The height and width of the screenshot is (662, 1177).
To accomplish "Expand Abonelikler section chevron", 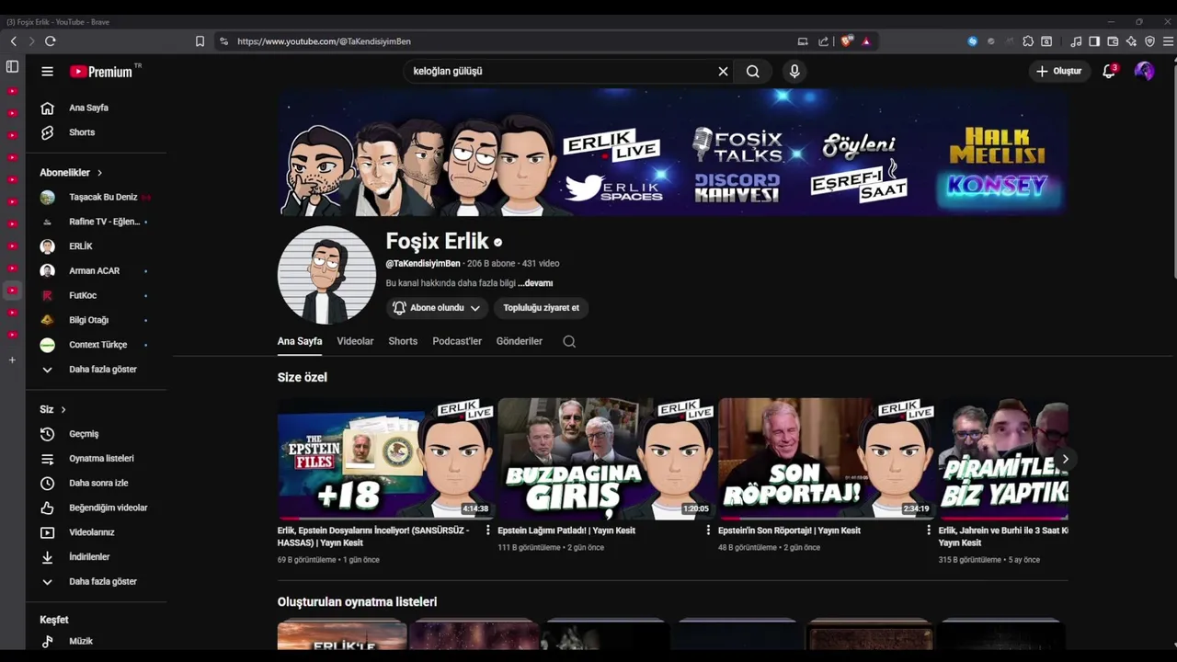I will pyautogui.click(x=99, y=173).
